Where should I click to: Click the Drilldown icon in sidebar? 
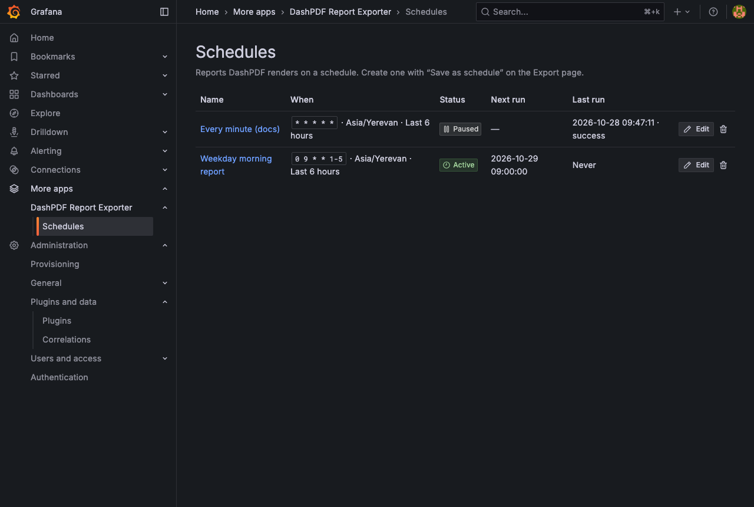click(x=14, y=132)
